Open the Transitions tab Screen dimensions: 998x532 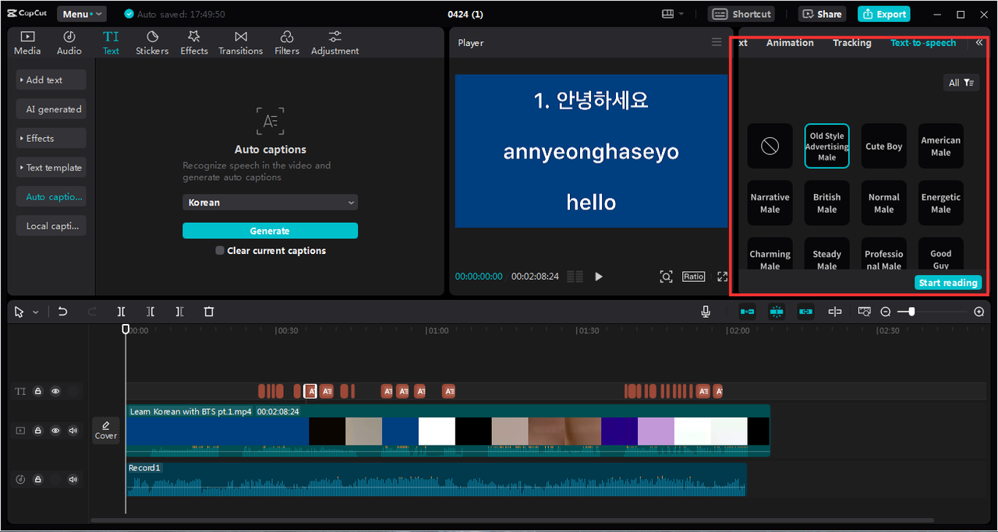[241, 43]
